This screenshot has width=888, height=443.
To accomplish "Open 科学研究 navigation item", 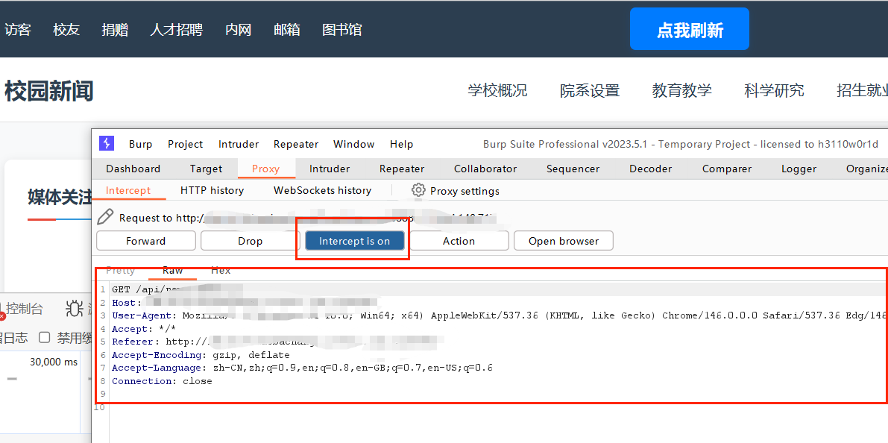I will (x=774, y=90).
